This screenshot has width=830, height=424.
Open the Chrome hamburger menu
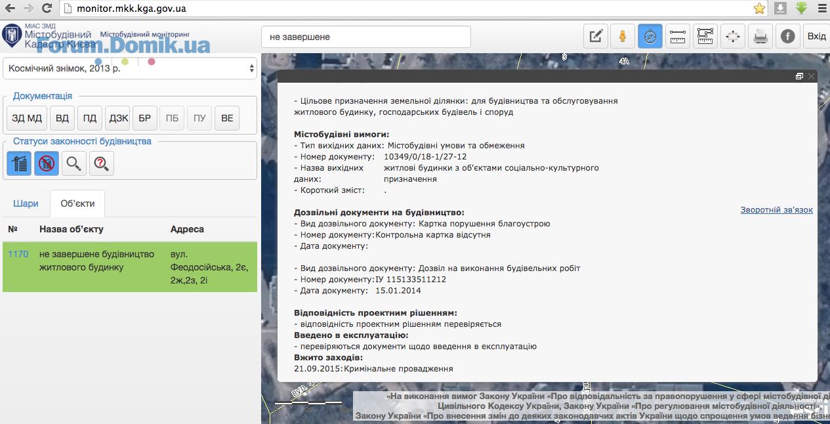(x=821, y=9)
